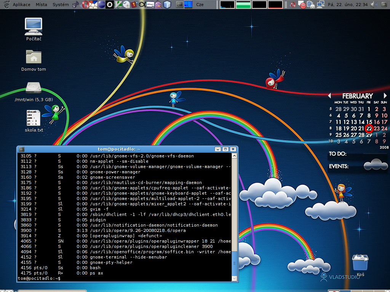Click the load graph with the red line

tap(275, 5)
